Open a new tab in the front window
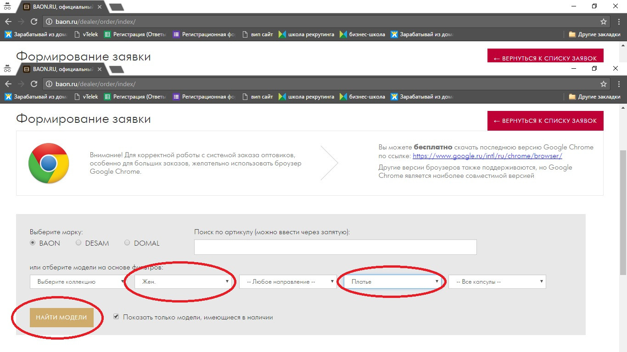The image size is (627, 352). point(117,69)
